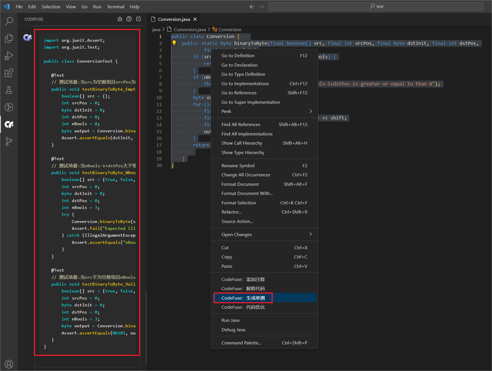Choose Change All Occurrences
Viewport: 492px width, 371px height.
click(264, 175)
